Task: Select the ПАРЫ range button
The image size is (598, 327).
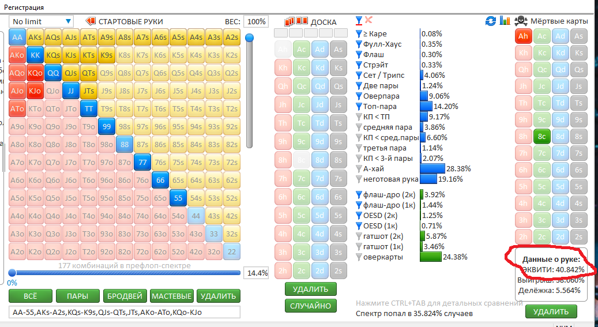Action: tap(77, 296)
